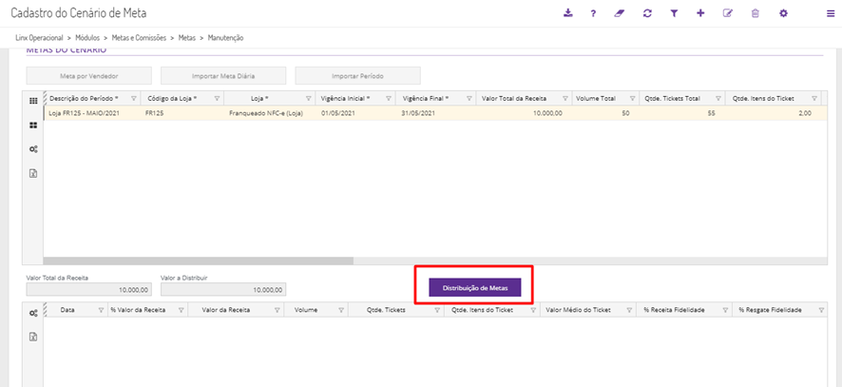Viewport: 842px width, 387px height.
Task: Open filter for Valor Médio do Ticket column
Action: pyautogui.click(x=629, y=310)
